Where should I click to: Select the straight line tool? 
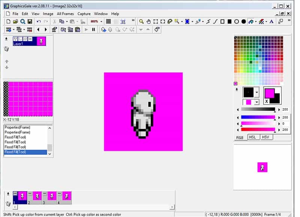click(x=208, y=21)
